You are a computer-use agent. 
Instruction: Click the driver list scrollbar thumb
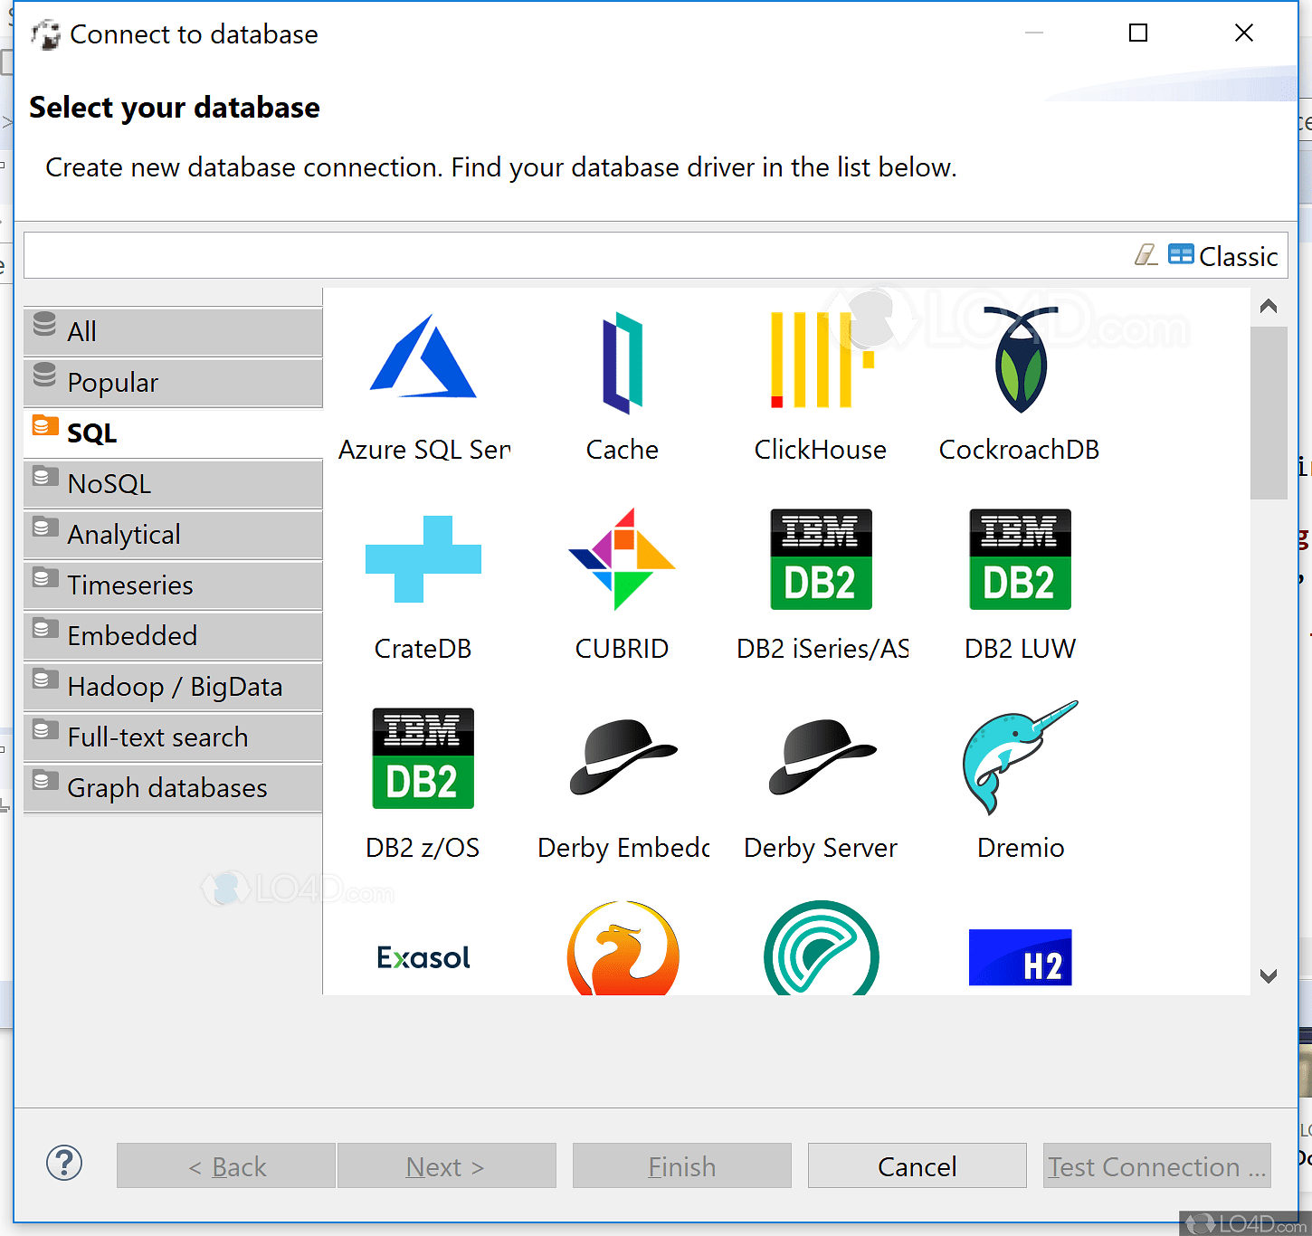pyautogui.click(x=1269, y=413)
